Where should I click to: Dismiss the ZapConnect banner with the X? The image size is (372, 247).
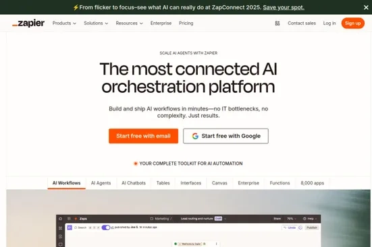(x=366, y=7)
